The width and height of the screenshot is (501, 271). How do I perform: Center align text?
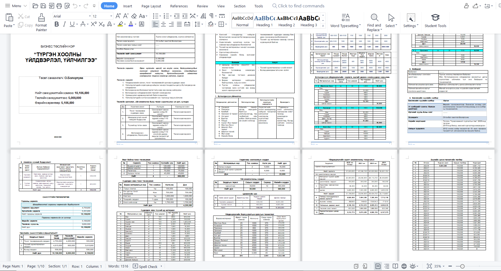click(163, 24)
